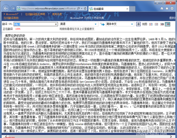Minimize the browser window
The image size is (177, 138).
tap(157, 3)
